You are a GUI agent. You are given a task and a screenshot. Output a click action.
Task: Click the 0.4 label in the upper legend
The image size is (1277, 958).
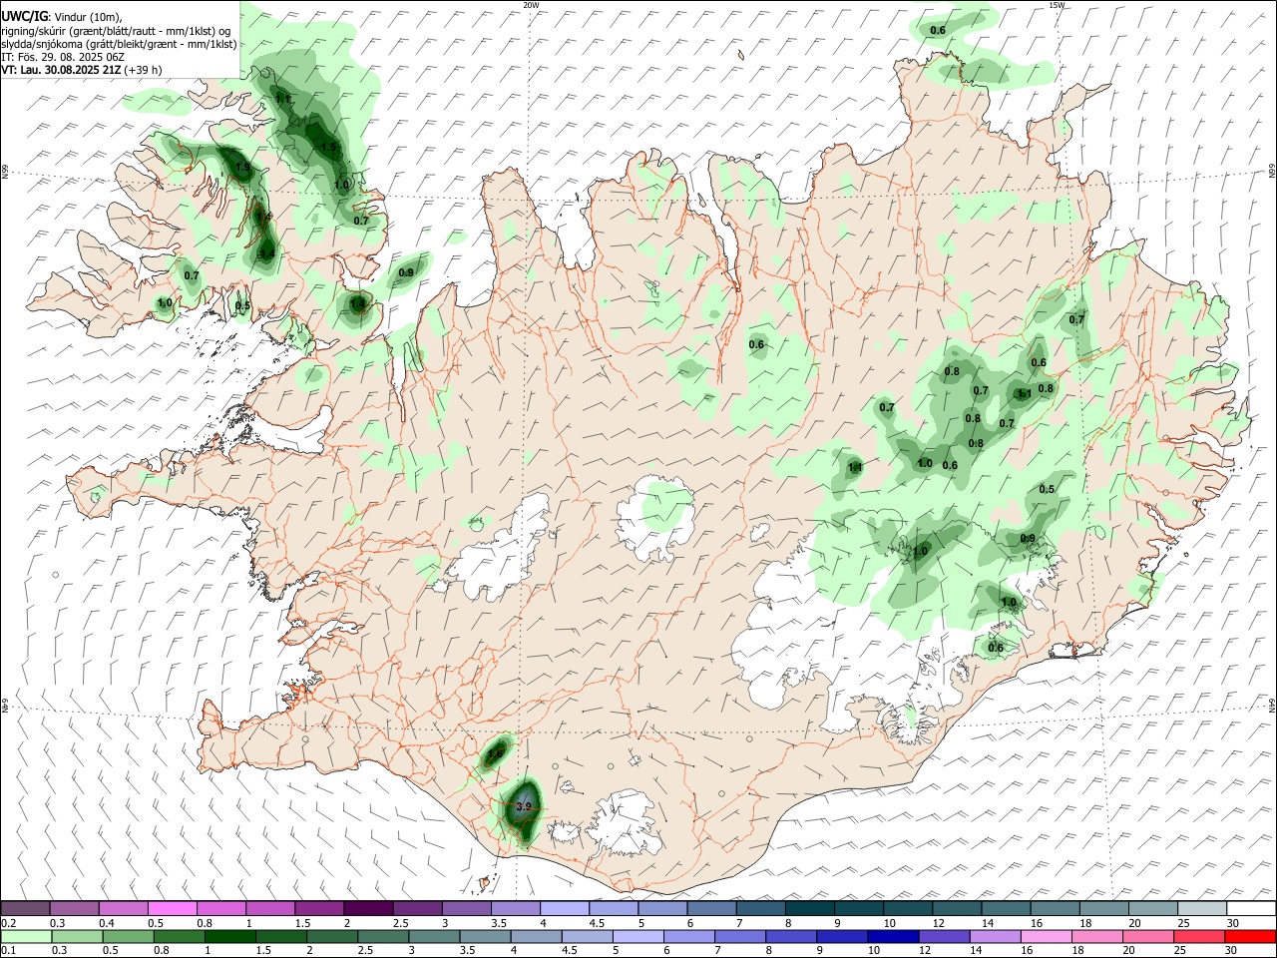tap(107, 923)
